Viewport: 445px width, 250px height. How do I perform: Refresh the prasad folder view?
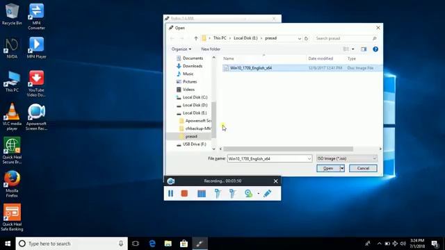[x=306, y=38]
